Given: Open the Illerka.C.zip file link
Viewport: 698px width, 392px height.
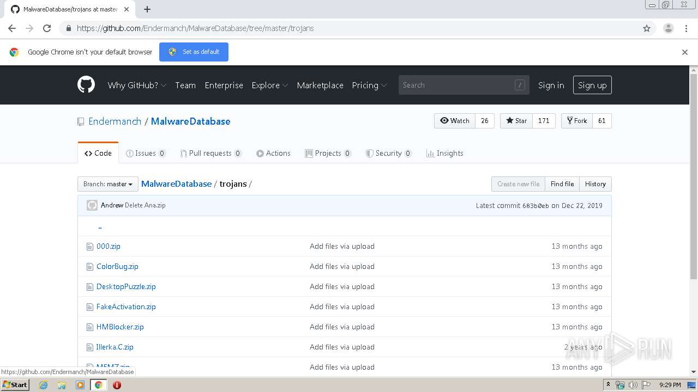Looking at the screenshot, I should click(x=115, y=347).
